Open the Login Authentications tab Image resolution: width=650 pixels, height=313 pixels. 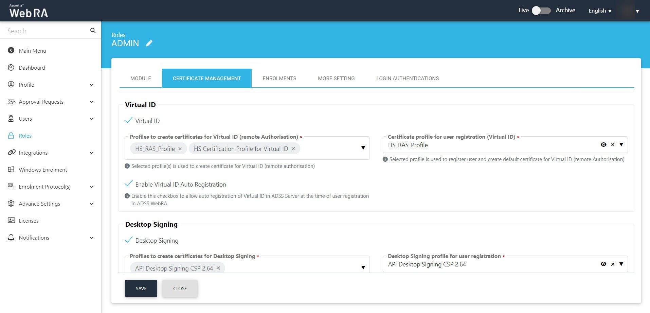[x=407, y=79]
